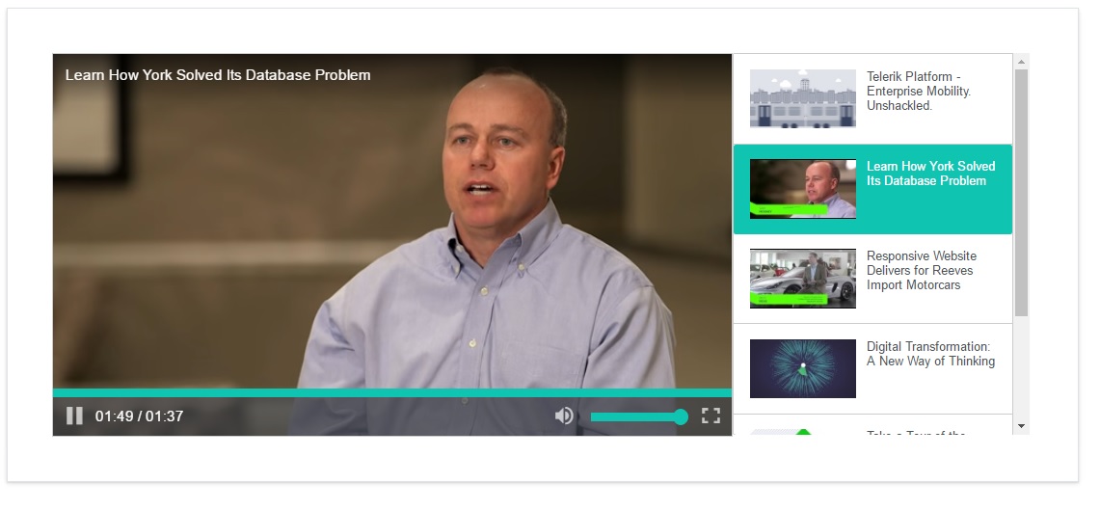Select the York Database Problem thumbnail
1100x510 pixels.
(802, 189)
